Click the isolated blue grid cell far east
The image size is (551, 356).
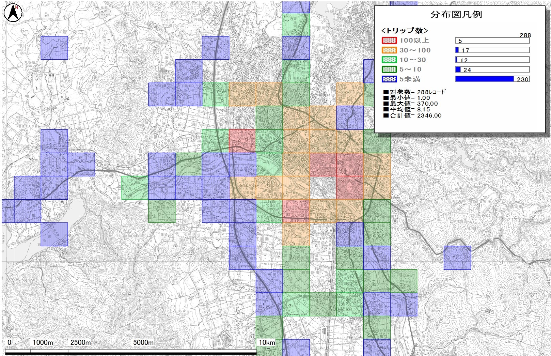point(457,258)
